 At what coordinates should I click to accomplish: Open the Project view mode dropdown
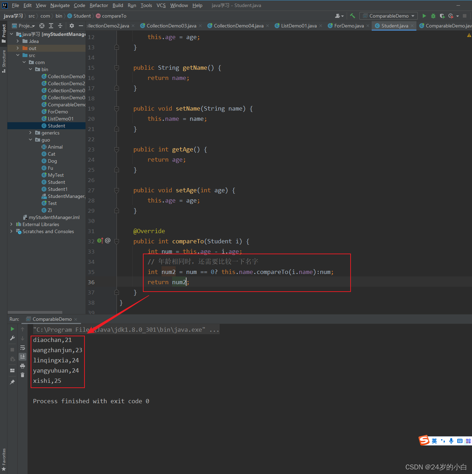coord(24,26)
